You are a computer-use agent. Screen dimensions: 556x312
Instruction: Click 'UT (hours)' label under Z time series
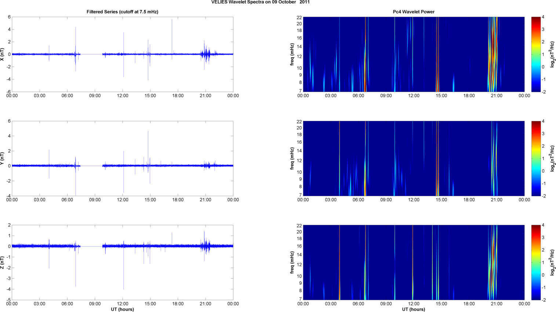point(122,309)
